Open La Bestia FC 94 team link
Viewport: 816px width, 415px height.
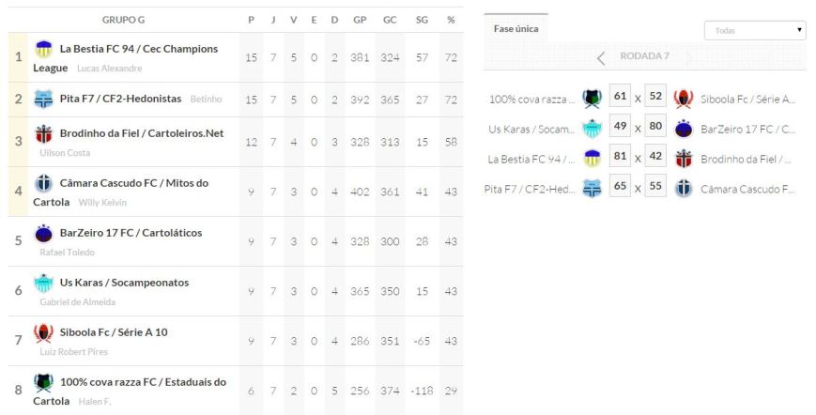[138, 49]
